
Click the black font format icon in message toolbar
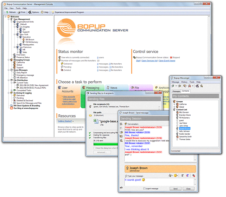tap(182, 176)
